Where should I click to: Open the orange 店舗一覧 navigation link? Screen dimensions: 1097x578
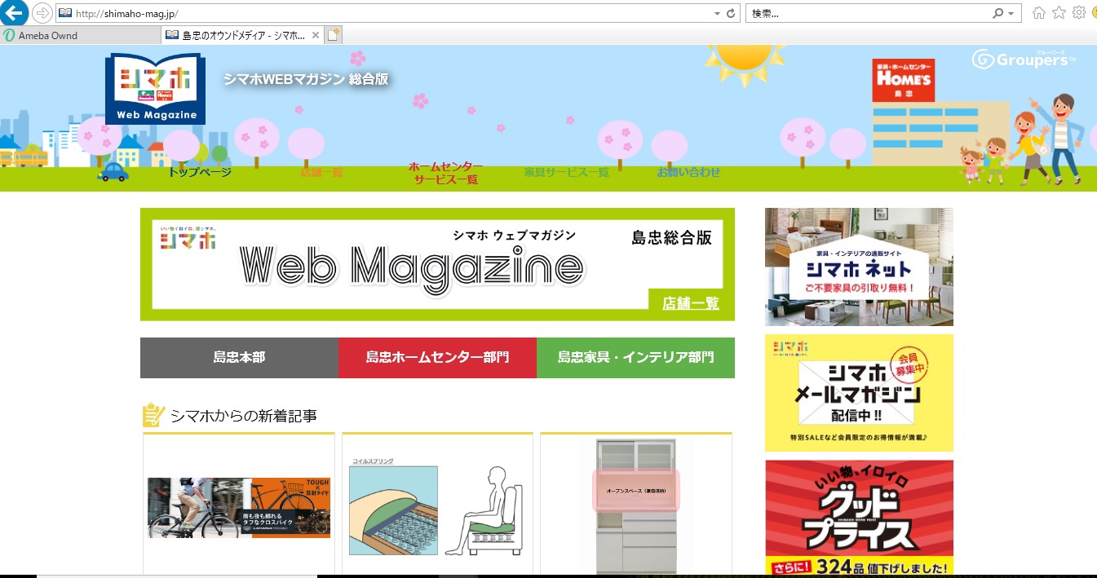tap(321, 172)
